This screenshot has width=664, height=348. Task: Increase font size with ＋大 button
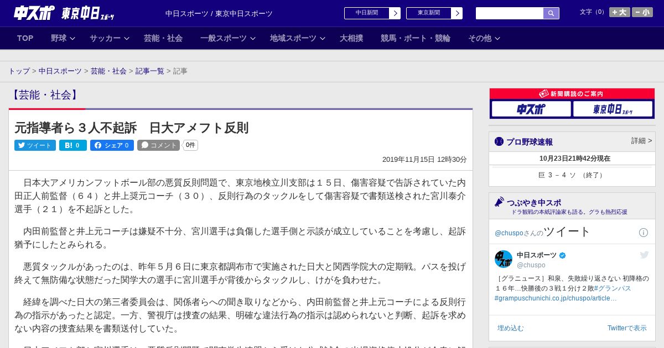tap(619, 12)
